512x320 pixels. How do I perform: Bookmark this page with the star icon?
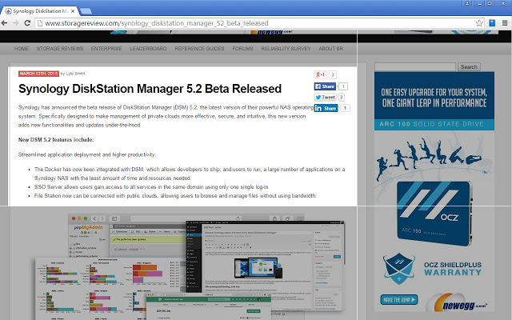click(477, 23)
